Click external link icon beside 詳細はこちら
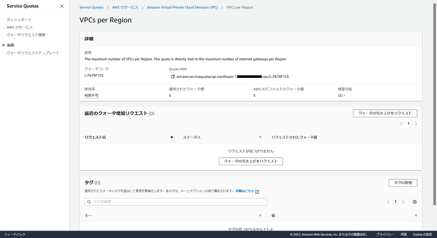Image resolution: width=437 pixels, height=238 pixels. [257, 192]
